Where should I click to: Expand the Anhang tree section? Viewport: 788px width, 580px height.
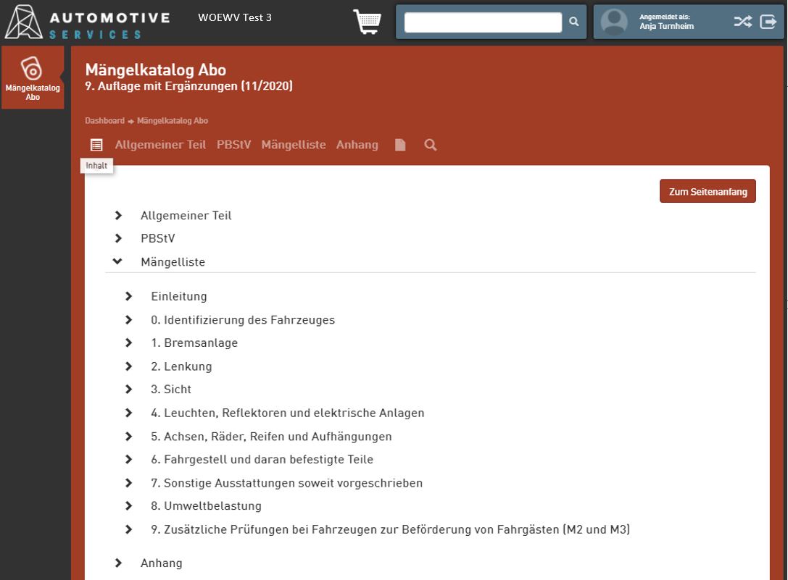click(118, 563)
